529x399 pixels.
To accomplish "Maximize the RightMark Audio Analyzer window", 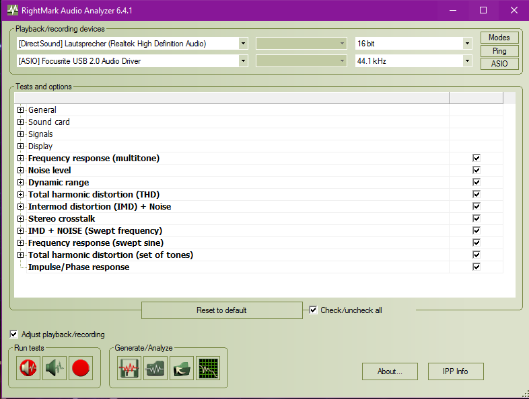I will pyautogui.click(x=483, y=10).
